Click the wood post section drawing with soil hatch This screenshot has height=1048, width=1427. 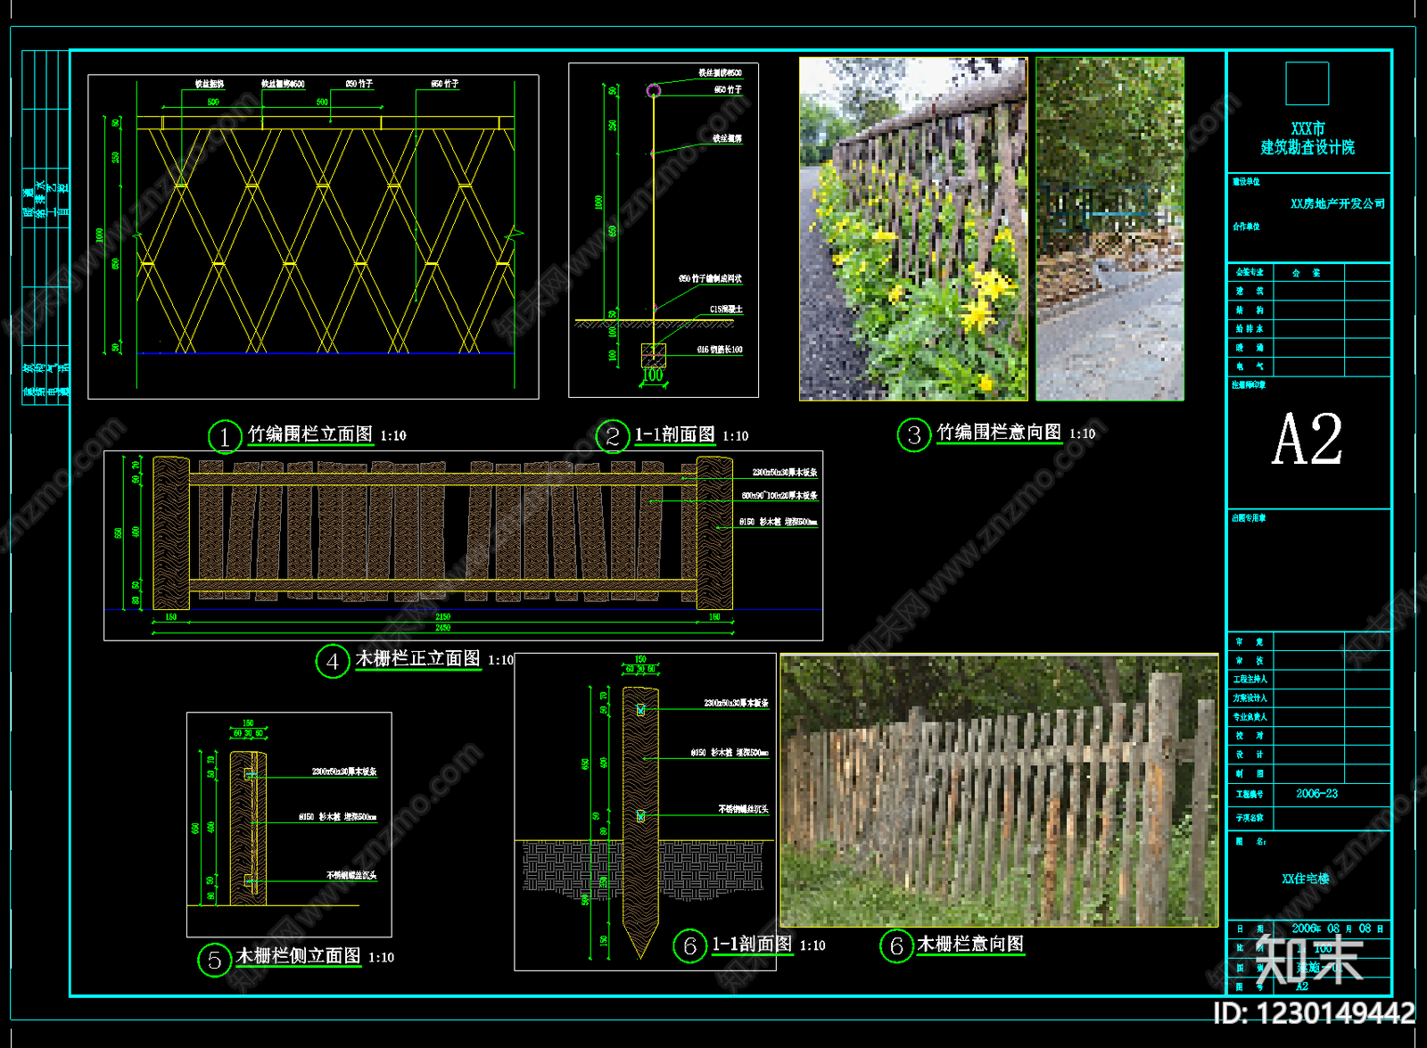pos(645,812)
